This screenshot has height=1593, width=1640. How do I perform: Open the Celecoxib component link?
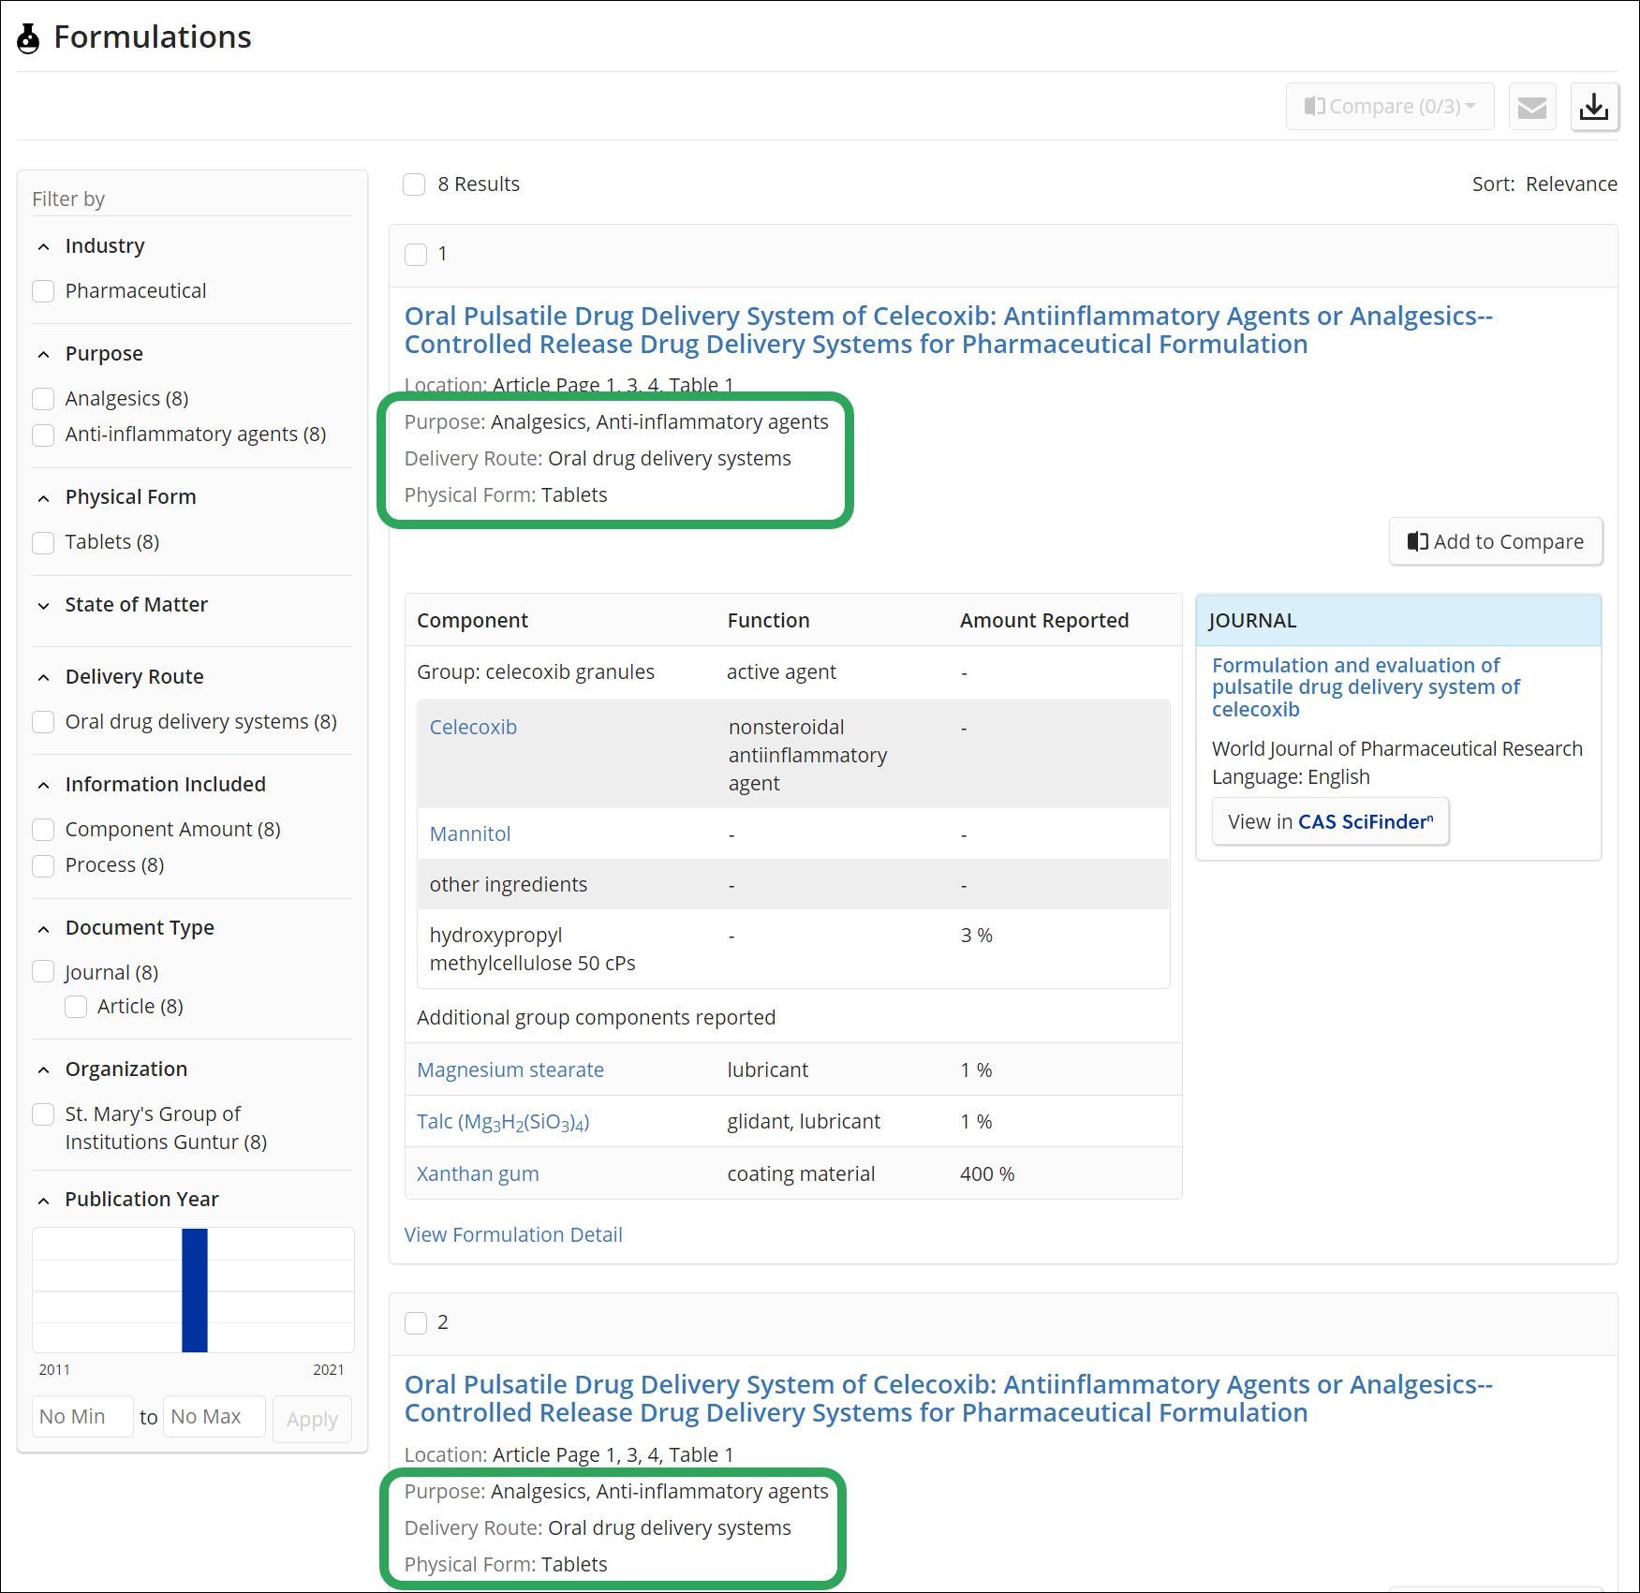click(x=473, y=727)
